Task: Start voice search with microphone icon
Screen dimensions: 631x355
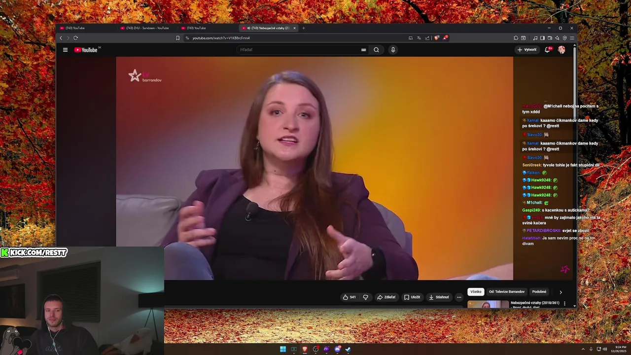Action: (x=393, y=50)
